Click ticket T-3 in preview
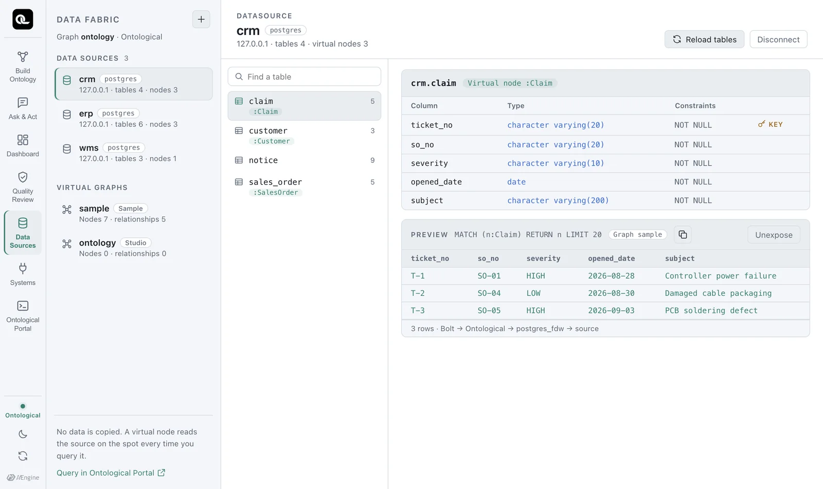Viewport: 823px width, 489px height. click(x=418, y=311)
